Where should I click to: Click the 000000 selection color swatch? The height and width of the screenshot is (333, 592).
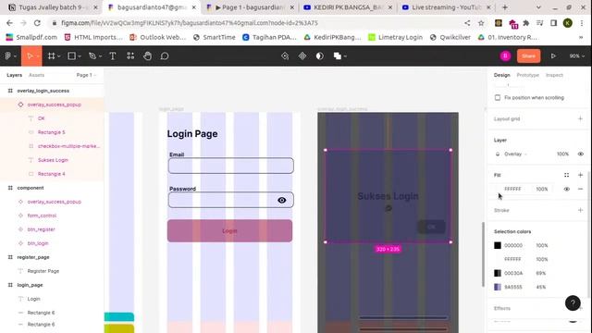coord(498,245)
